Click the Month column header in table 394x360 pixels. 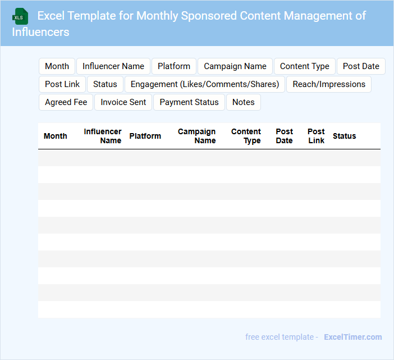pos(56,136)
